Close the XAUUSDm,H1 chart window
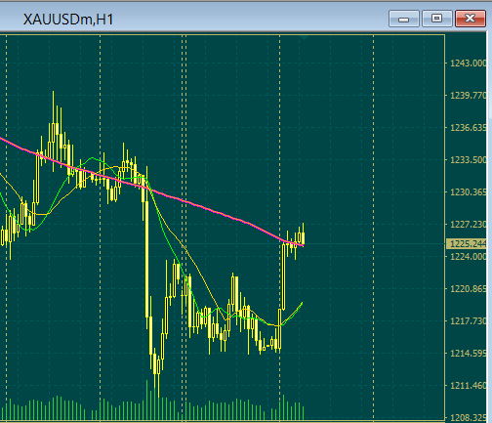Screen dimensions: 492x423 coord(471,19)
